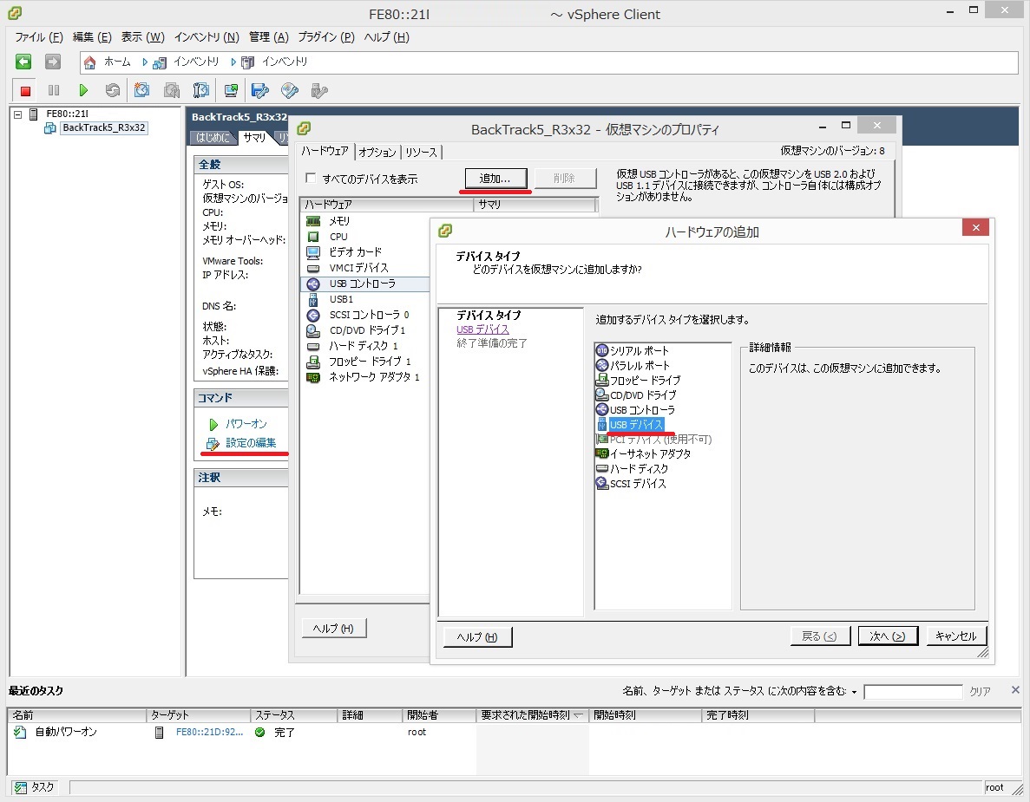Select CPU row in hardware list
Screen dimensions: 1030x802
(x=365, y=237)
